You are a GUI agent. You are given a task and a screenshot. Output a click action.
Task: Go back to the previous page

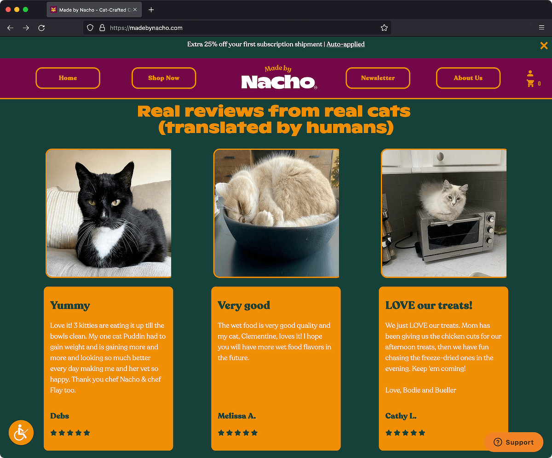coord(11,28)
